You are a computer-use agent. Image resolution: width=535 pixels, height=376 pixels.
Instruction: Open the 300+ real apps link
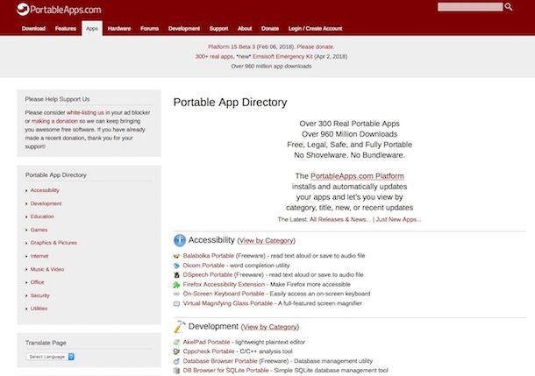click(x=215, y=57)
